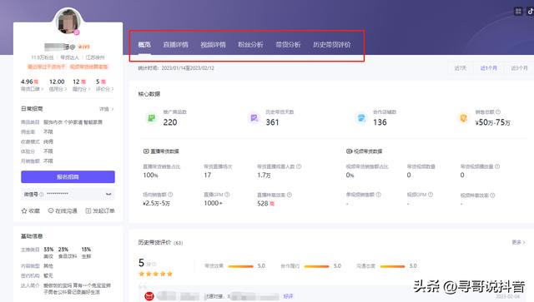The height and width of the screenshot is (302, 534).
Task: Click help icon beside 带货视频播放量
Action: click(497, 166)
